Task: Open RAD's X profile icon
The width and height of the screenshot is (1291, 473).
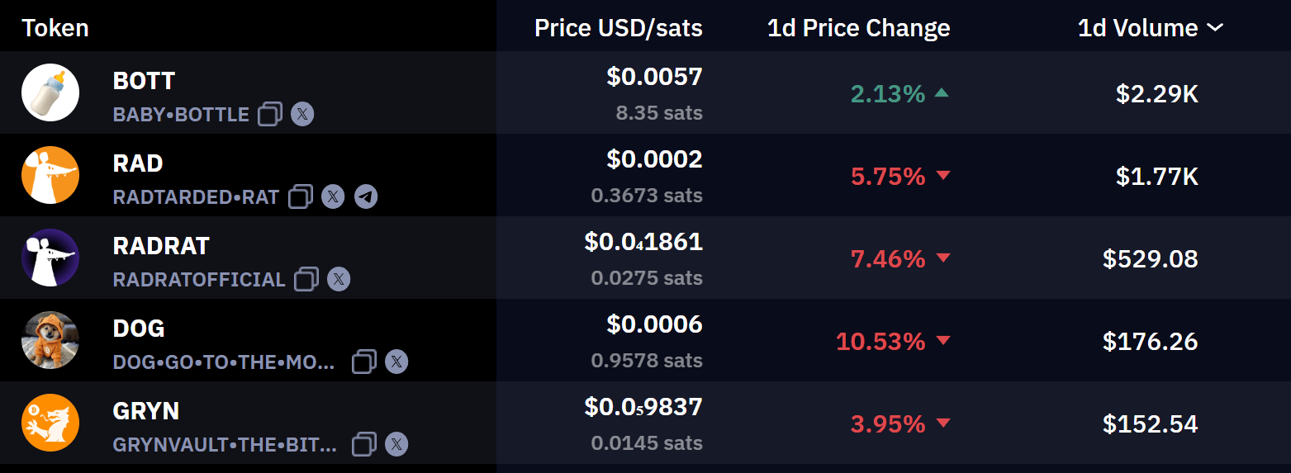Action: [x=333, y=196]
